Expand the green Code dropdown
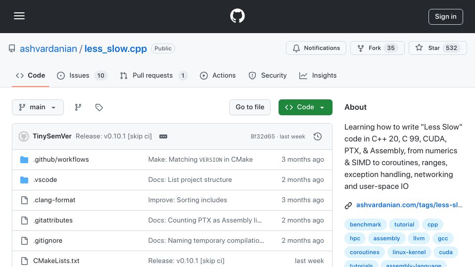Image resolution: width=475 pixels, height=267 pixels. 305,107
